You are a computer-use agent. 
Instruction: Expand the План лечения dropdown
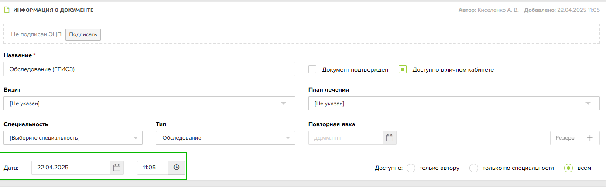454,103
